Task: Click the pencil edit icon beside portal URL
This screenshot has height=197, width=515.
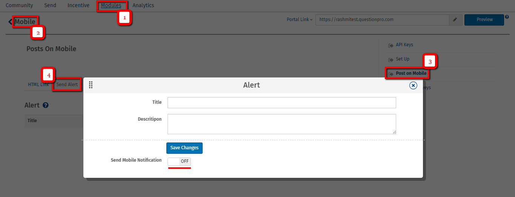Action: [x=455, y=20]
